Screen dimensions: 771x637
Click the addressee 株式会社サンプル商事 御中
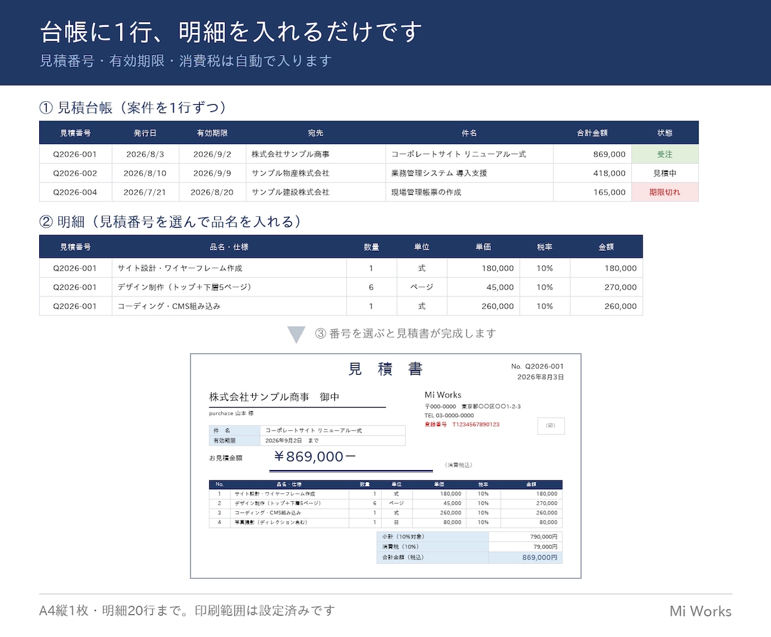tap(274, 397)
